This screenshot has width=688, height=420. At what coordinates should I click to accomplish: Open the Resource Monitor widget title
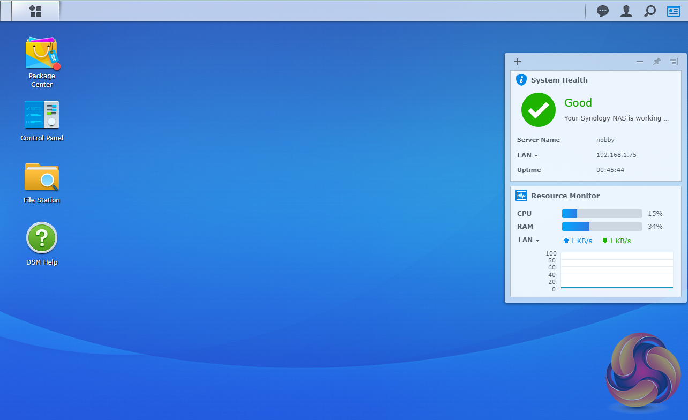(x=565, y=196)
